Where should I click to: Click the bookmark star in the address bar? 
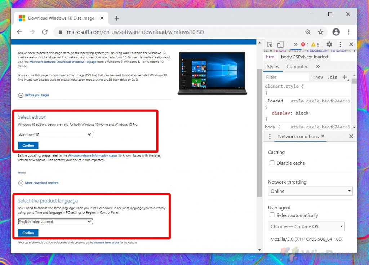(321, 32)
